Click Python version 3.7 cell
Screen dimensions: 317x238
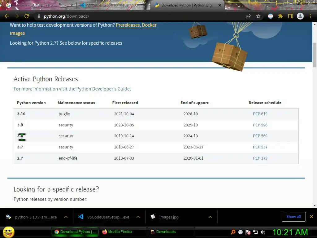(x=20, y=147)
